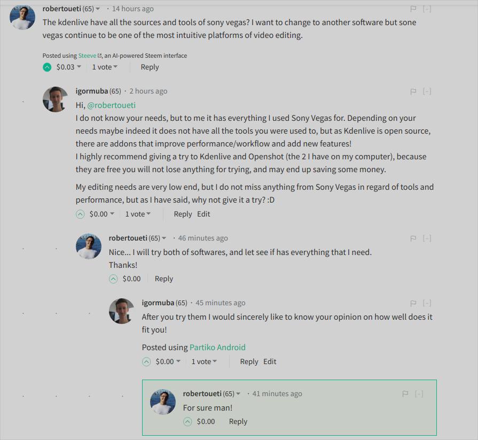
Task: Collapse igormuba's 2 hours ago comment
Action: 427,92
